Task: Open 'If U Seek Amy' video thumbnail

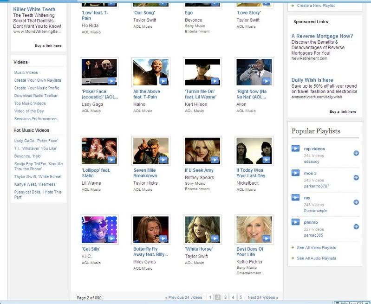Action: click(x=202, y=151)
